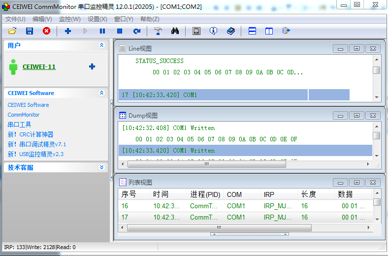
Task: Select Dump entry [10:42:33.420] COM1 Written
Action: point(245,150)
